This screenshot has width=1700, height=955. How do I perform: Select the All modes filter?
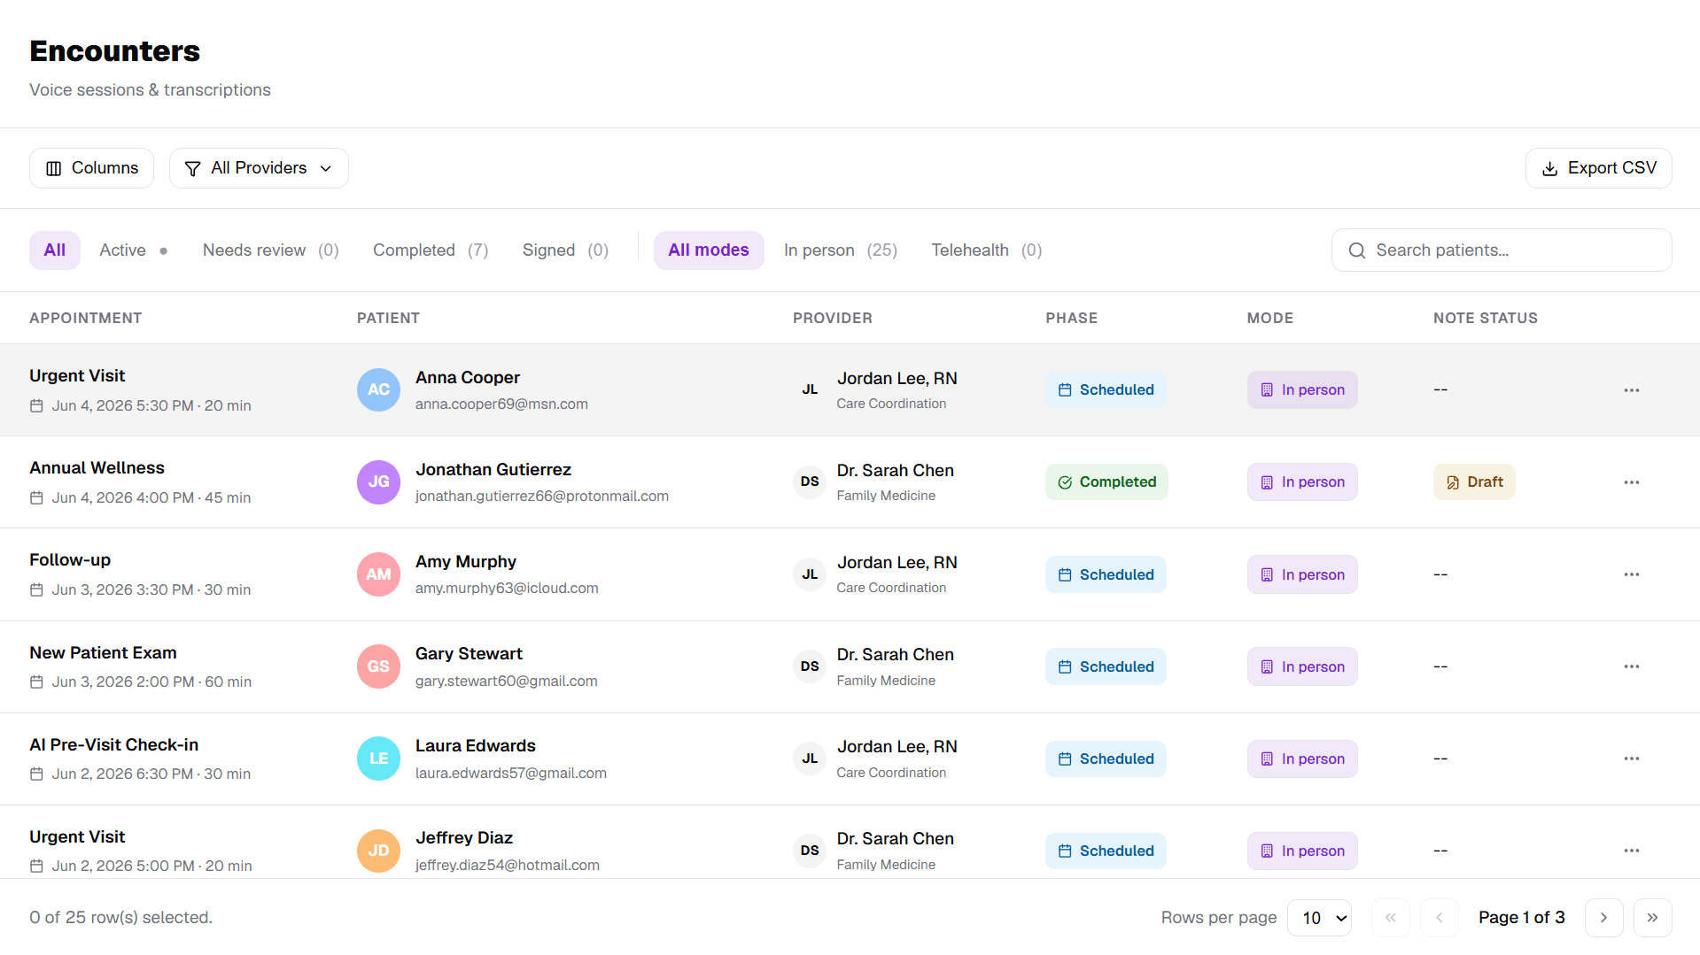coord(709,250)
